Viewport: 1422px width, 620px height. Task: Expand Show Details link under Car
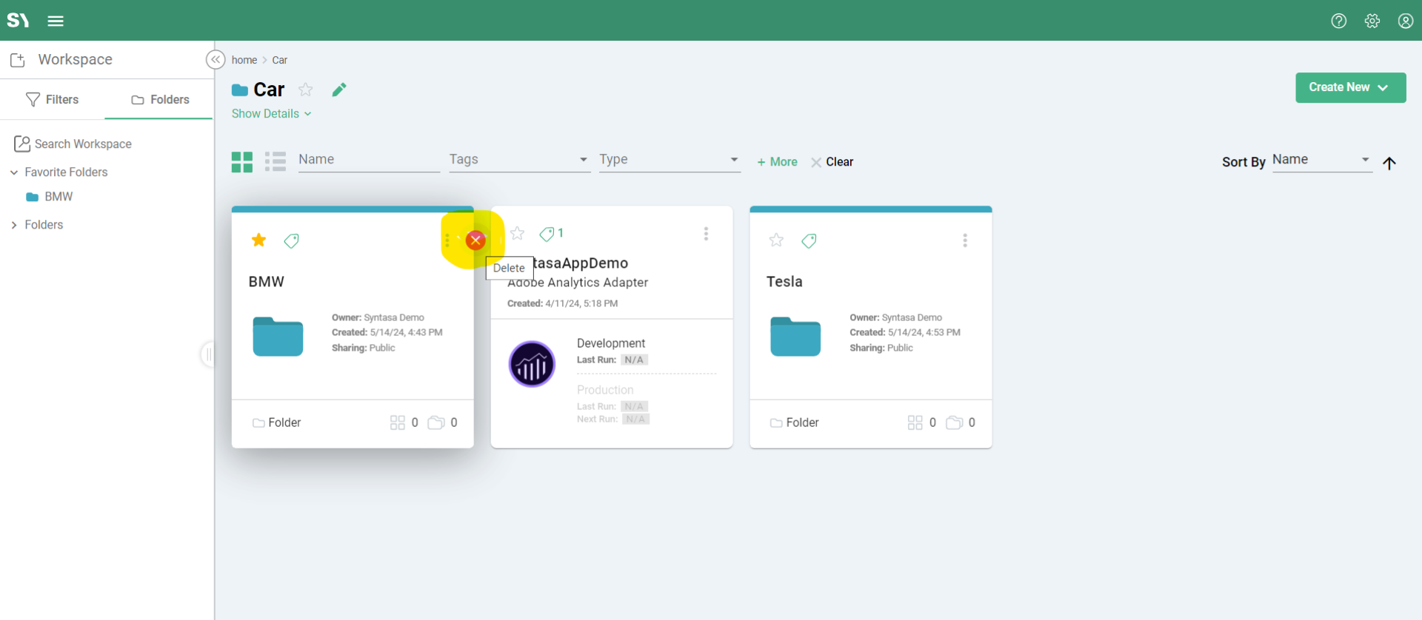coord(271,113)
